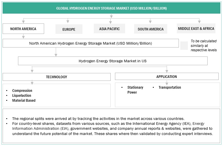The image size is (223, 146).
Task: Choose the Asia Pacific region box
Action: (111, 29)
